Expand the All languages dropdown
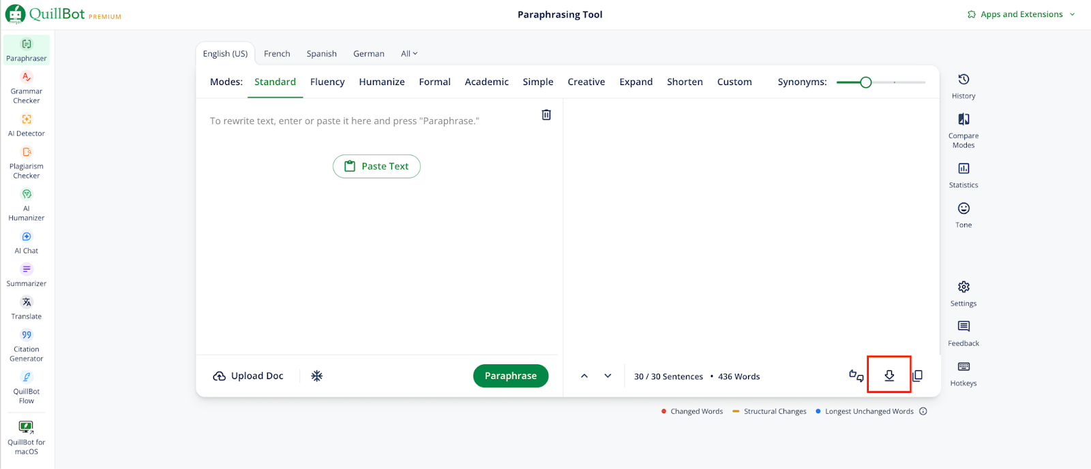Screen dimensions: 1091x469 click(x=409, y=54)
